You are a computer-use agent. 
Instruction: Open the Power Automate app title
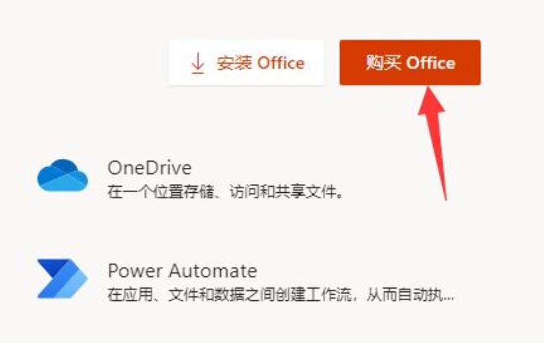pos(182,270)
